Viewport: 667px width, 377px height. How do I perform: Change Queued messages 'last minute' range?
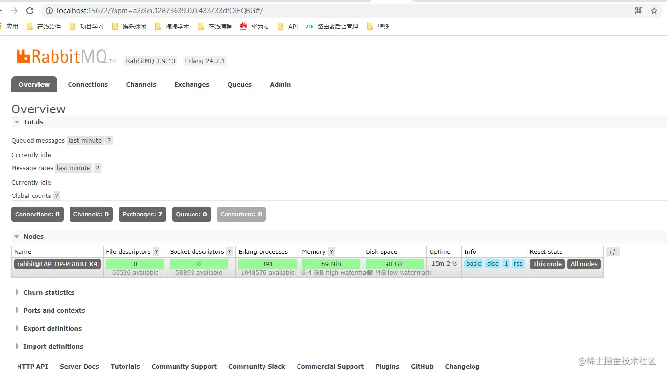(x=85, y=140)
